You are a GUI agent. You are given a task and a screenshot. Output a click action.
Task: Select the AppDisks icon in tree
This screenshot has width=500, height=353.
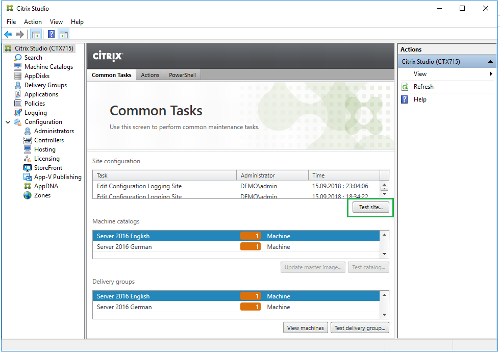click(x=18, y=76)
